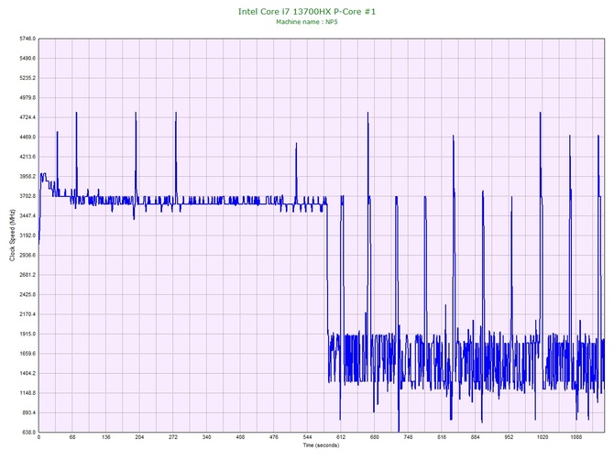
Task: Click the x-axis tick label 544
Action: pos(307,437)
